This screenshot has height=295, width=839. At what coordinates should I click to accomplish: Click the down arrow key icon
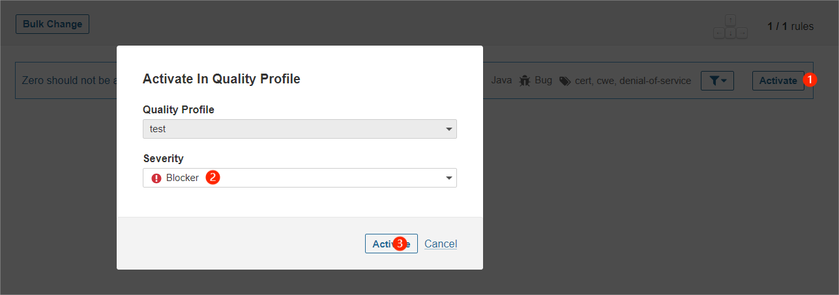tap(730, 33)
